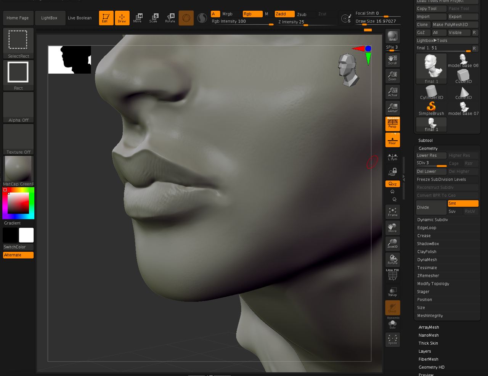This screenshot has width=488, height=376.
Task: Toggle the Floor grid button
Action: click(x=392, y=140)
